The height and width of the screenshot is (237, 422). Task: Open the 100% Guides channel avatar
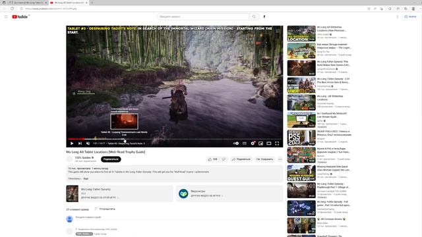pyautogui.click(x=69, y=159)
